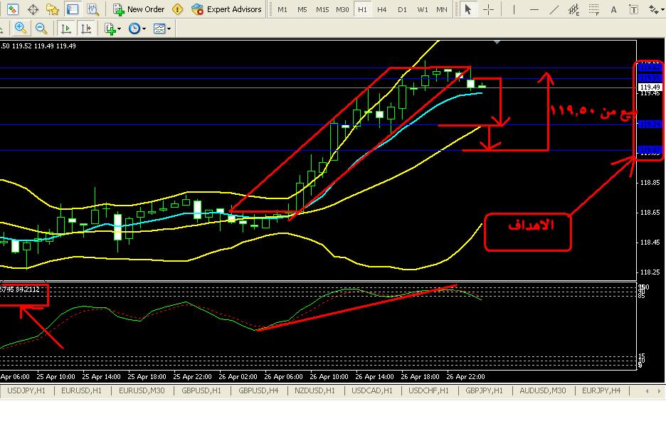Open the AUDUSD,M30 chart tab

[x=542, y=390]
